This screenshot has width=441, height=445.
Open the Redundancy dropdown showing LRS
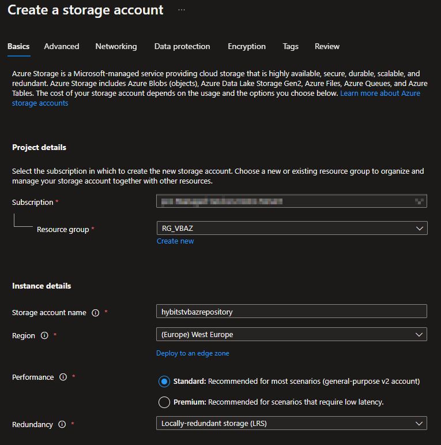[x=291, y=424]
